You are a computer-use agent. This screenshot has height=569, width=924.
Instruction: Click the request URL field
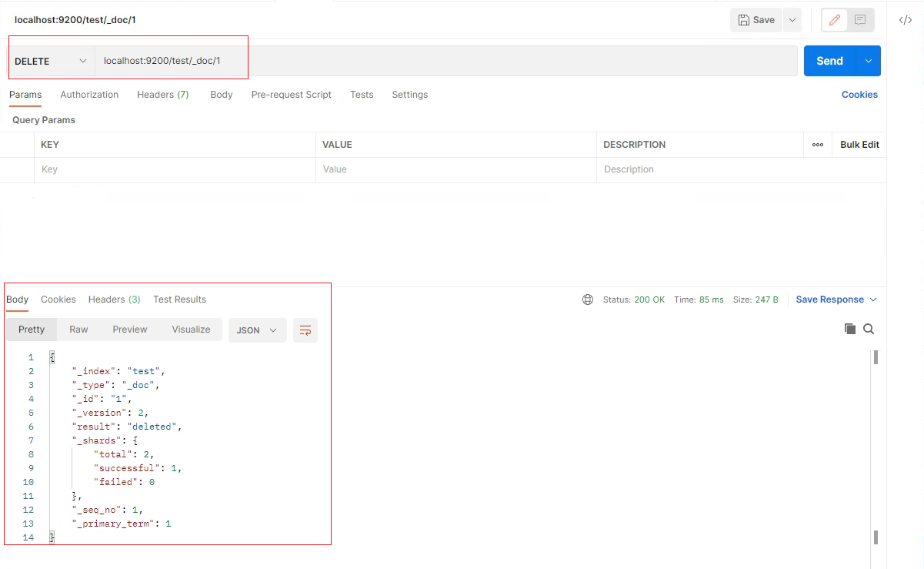446,61
